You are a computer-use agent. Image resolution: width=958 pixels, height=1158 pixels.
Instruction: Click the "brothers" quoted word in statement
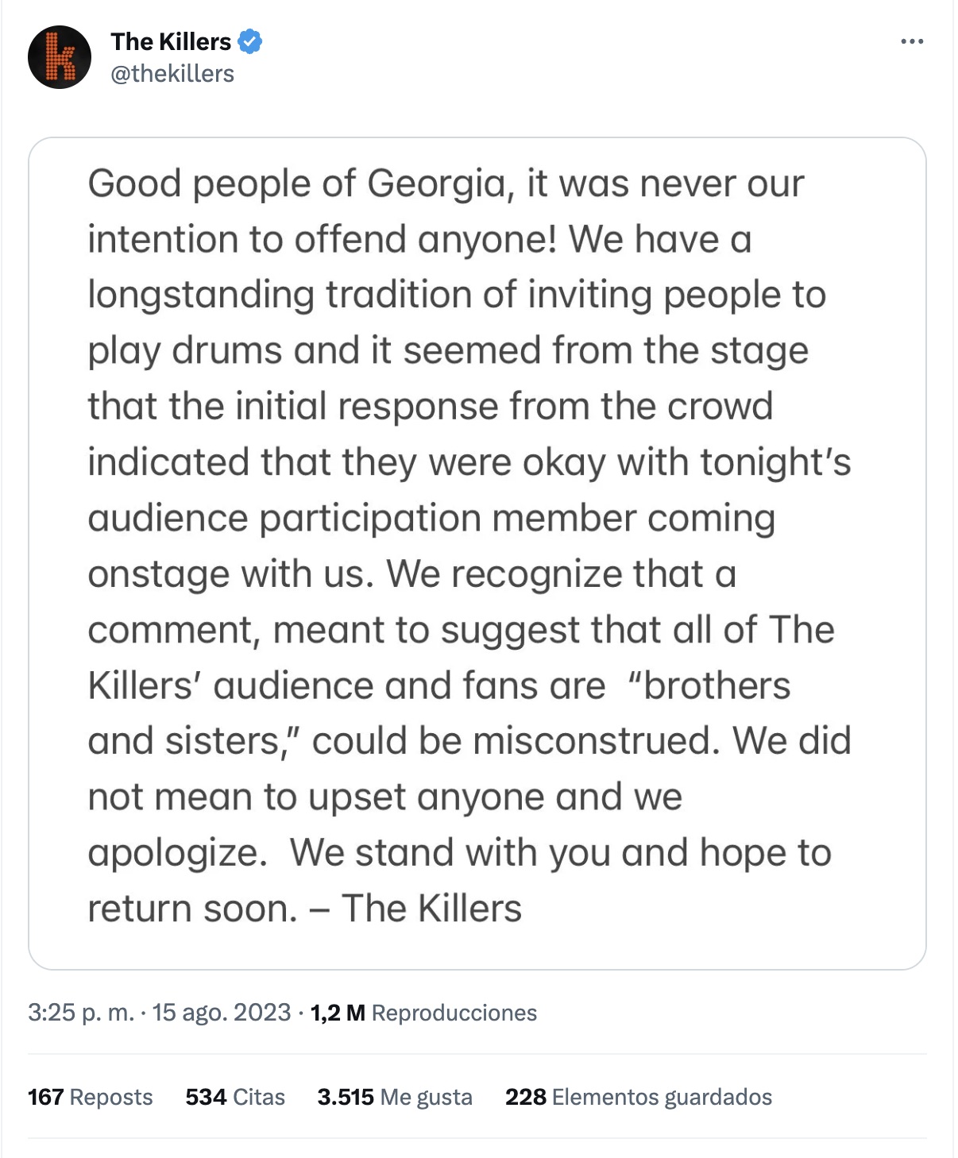click(709, 685)
